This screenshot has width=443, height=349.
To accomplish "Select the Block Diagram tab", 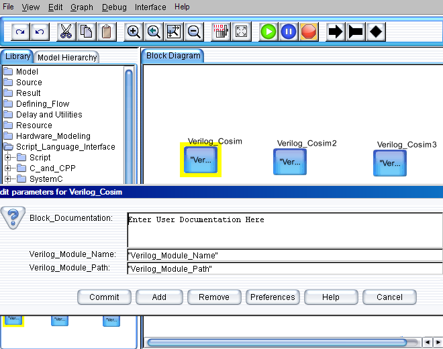I will 173,56.
